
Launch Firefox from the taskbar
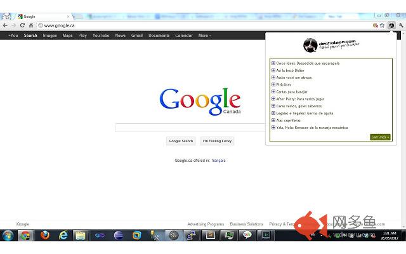(x=45, y=236)
